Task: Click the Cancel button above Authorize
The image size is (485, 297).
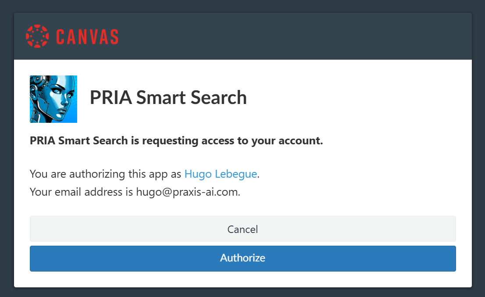Action: tap(242, 229)
